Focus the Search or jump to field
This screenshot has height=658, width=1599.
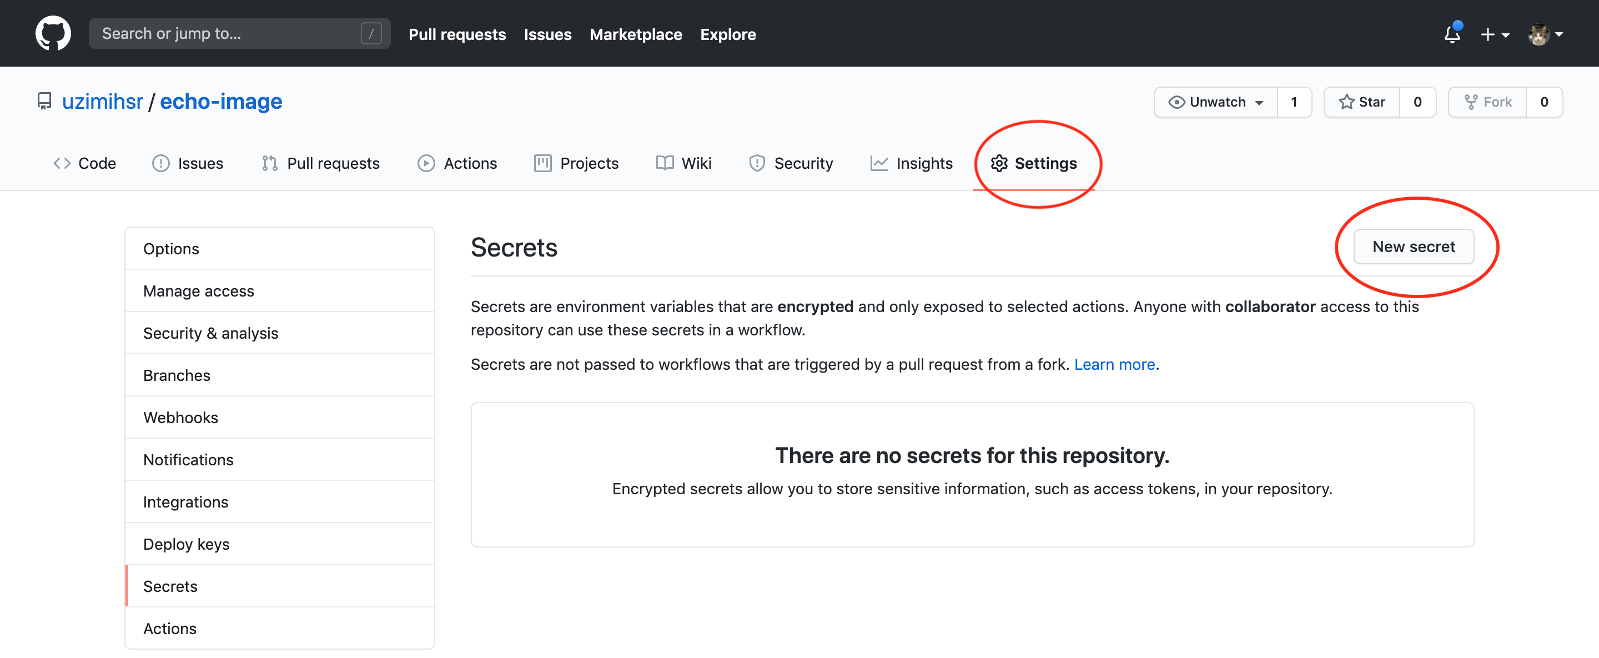(x=240, y=33)
